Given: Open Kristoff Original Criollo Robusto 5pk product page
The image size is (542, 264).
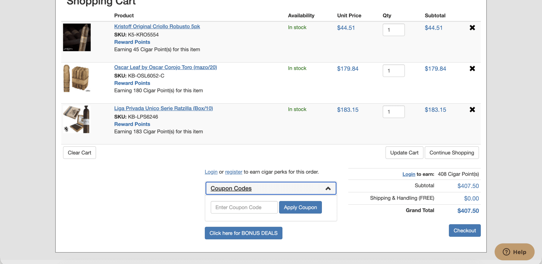Looking at the screenshot, I should (x=157, y=26).
